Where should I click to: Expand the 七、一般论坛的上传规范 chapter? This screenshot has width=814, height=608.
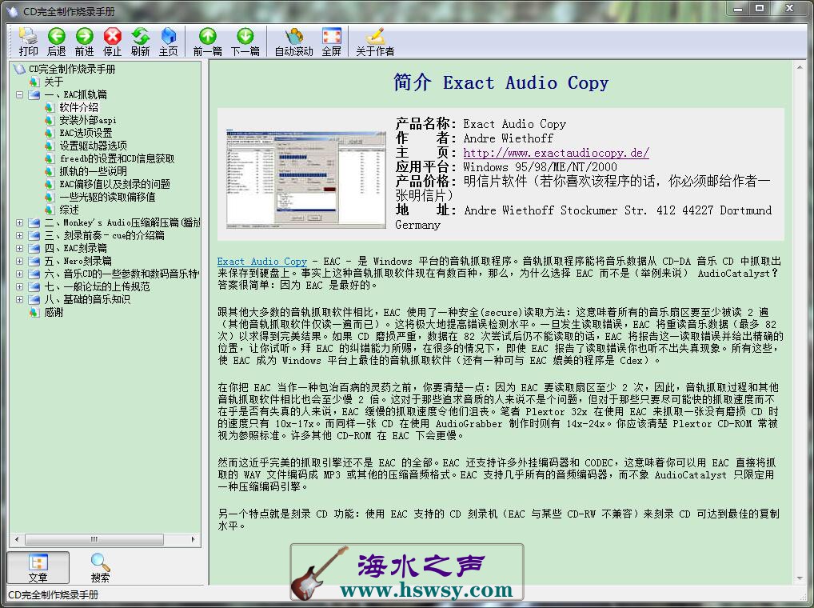[19, 286]
